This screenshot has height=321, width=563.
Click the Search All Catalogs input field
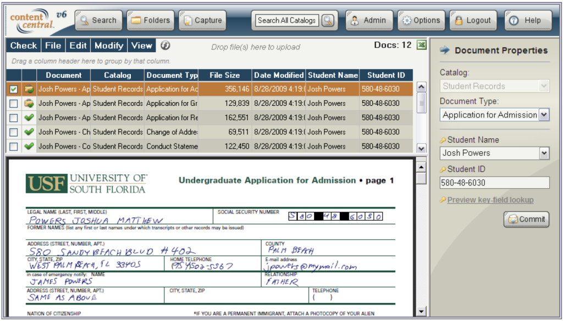pos(286,20)
